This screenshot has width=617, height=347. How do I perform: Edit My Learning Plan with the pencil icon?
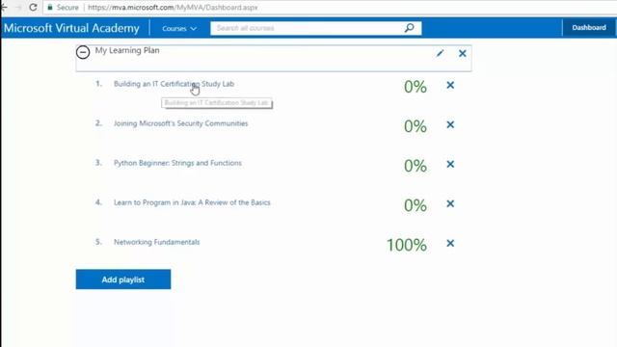point(440,53)
